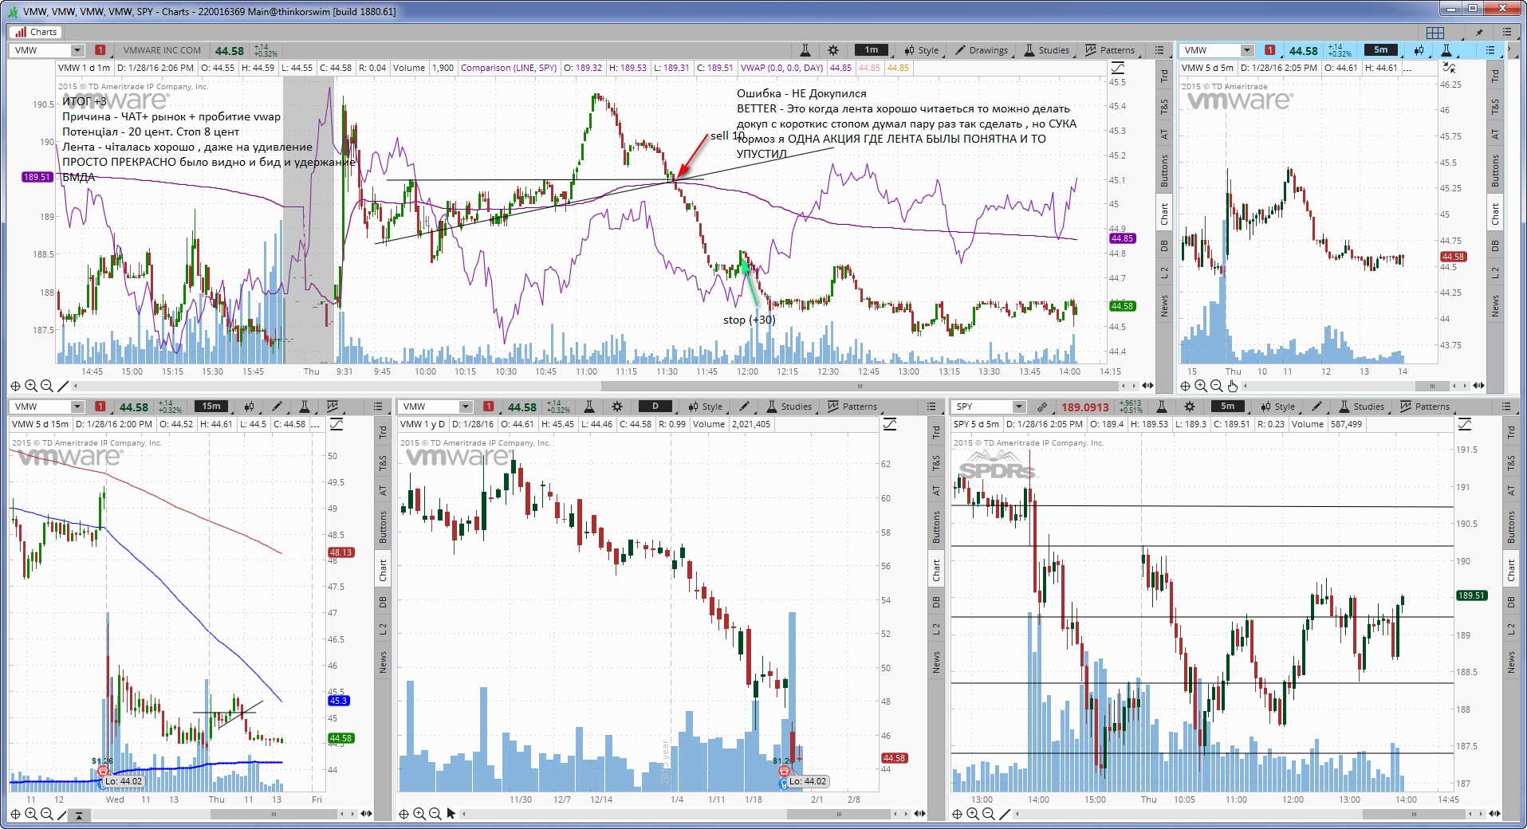Image resolution: width=1527 pixels, height=829 pixels.
Task: Click the pin icon in top-right corner
Action: pyautogui.click(x=1479, y=32)
